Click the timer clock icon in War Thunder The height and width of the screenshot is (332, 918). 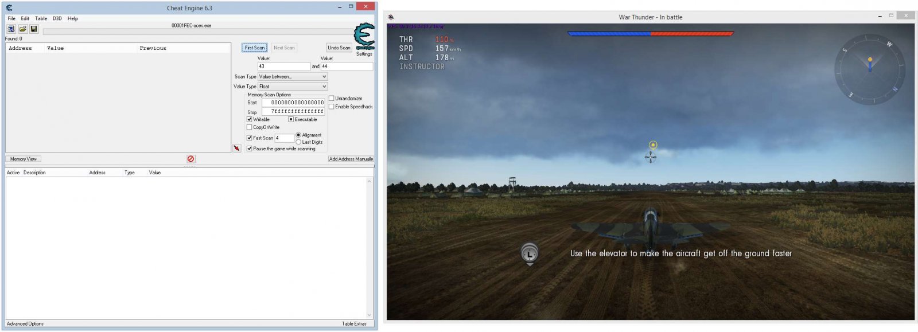pos(529,253)
